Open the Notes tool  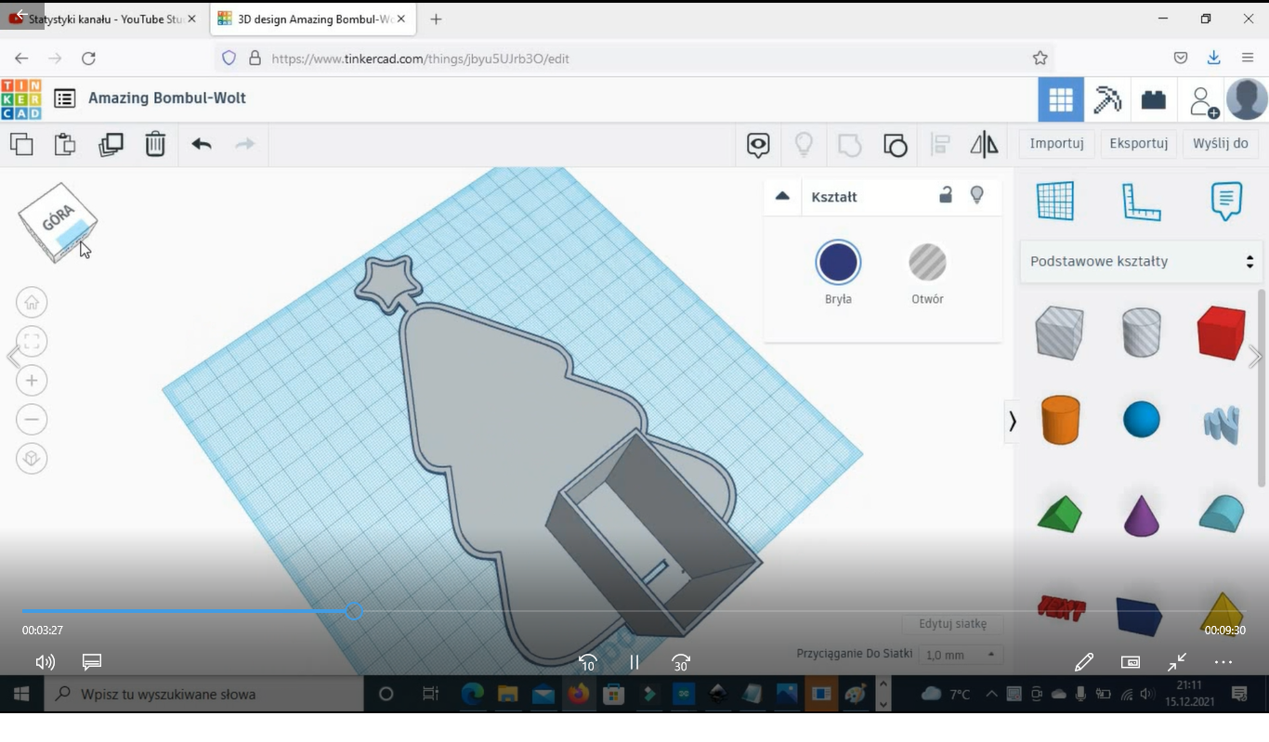point(1225,201)
